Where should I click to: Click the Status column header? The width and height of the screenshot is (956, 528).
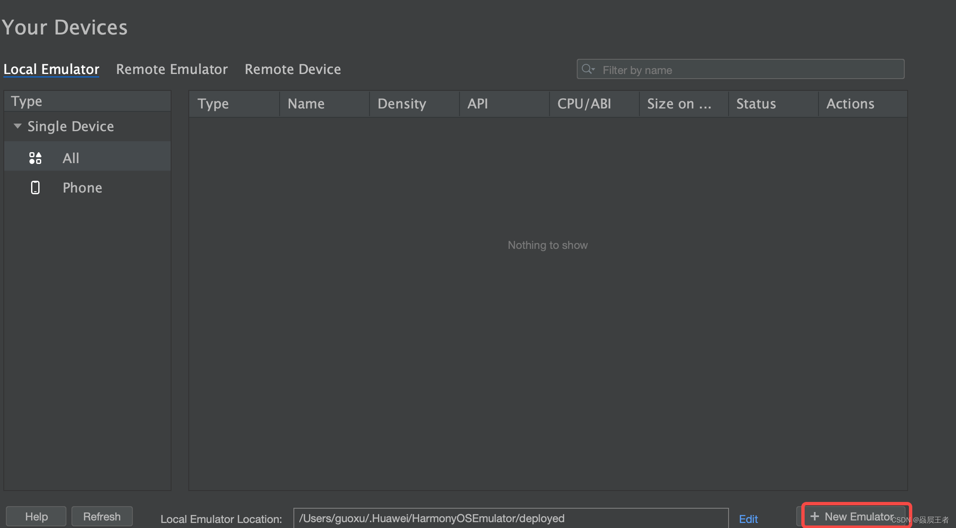point(756,103)
